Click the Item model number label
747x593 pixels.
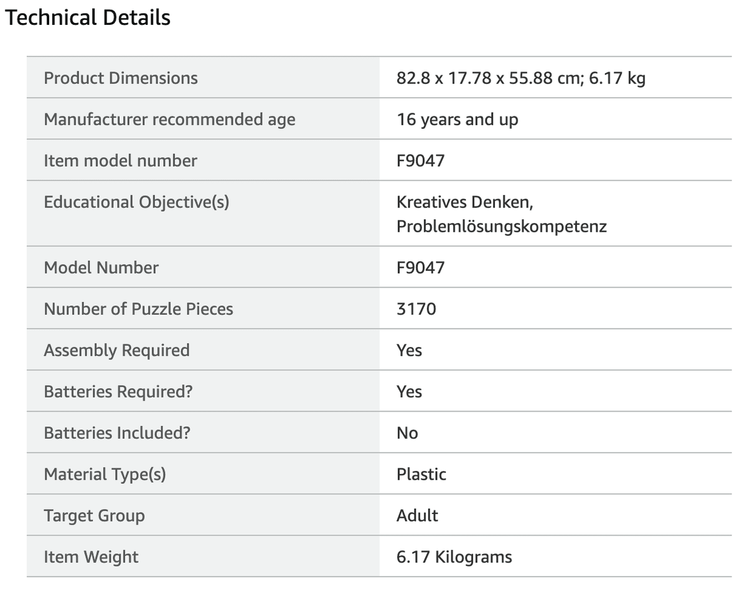pos(120,160)
